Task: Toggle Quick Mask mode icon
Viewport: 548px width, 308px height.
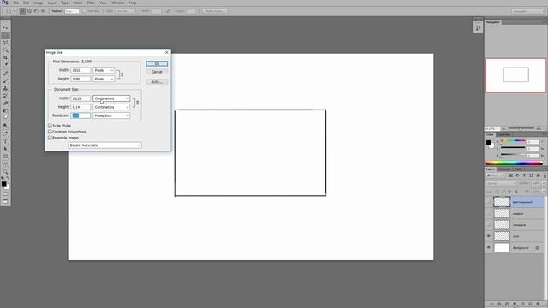Action: (x=5, y=194)
